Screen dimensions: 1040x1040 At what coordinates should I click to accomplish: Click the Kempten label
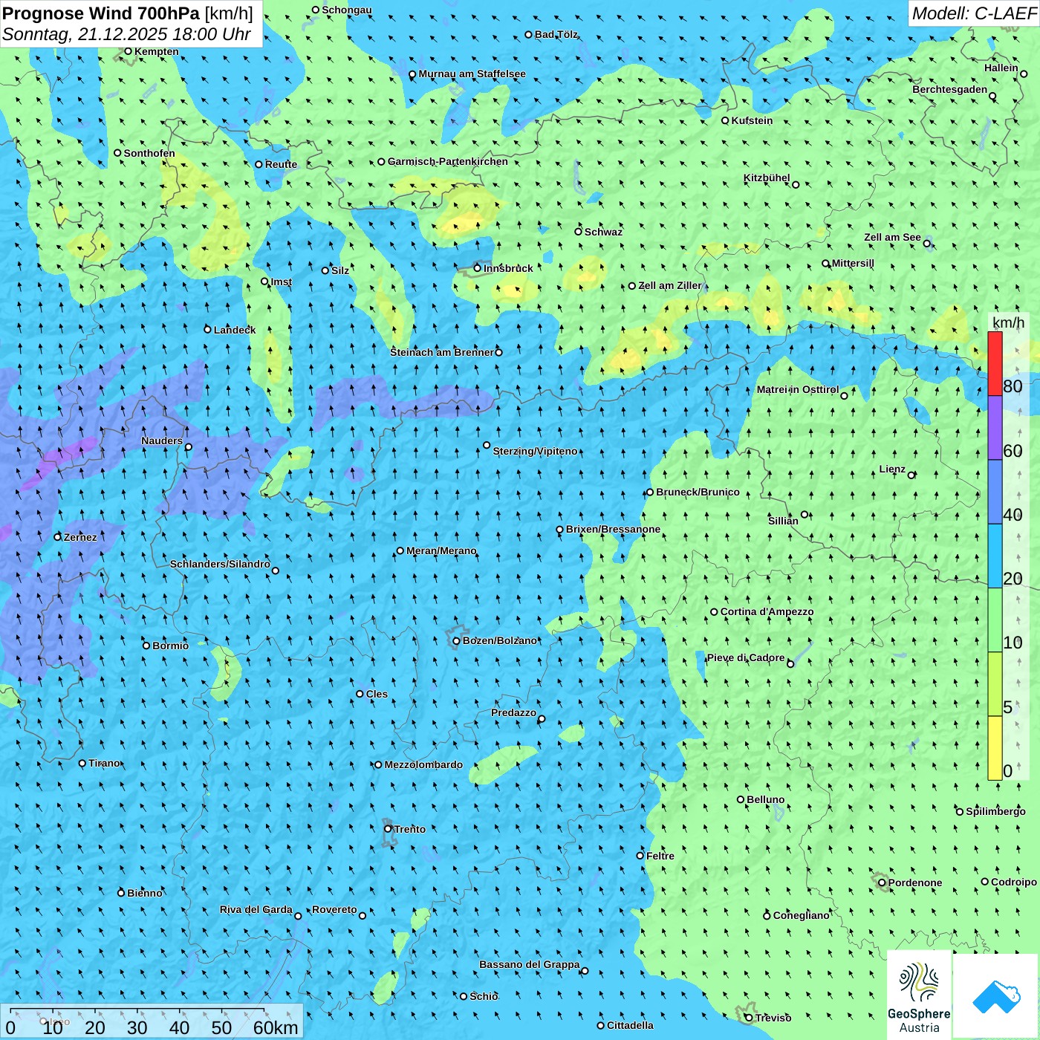tap(156, 51)
